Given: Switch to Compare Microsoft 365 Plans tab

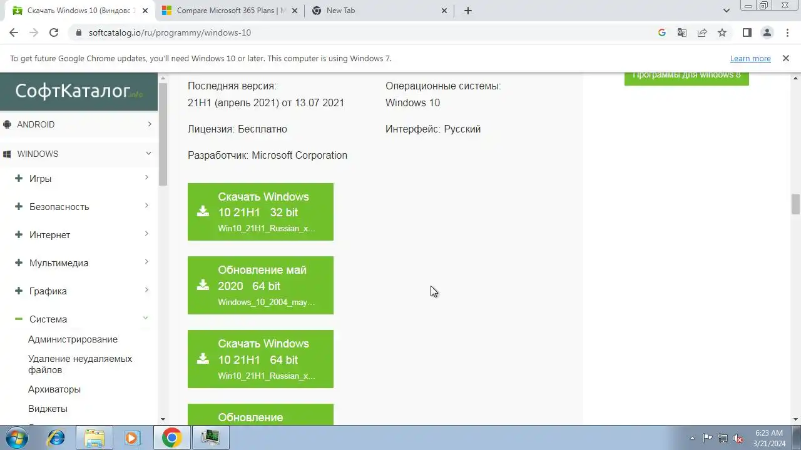Looking at the screenshot, I should click(x=230, y=11).
